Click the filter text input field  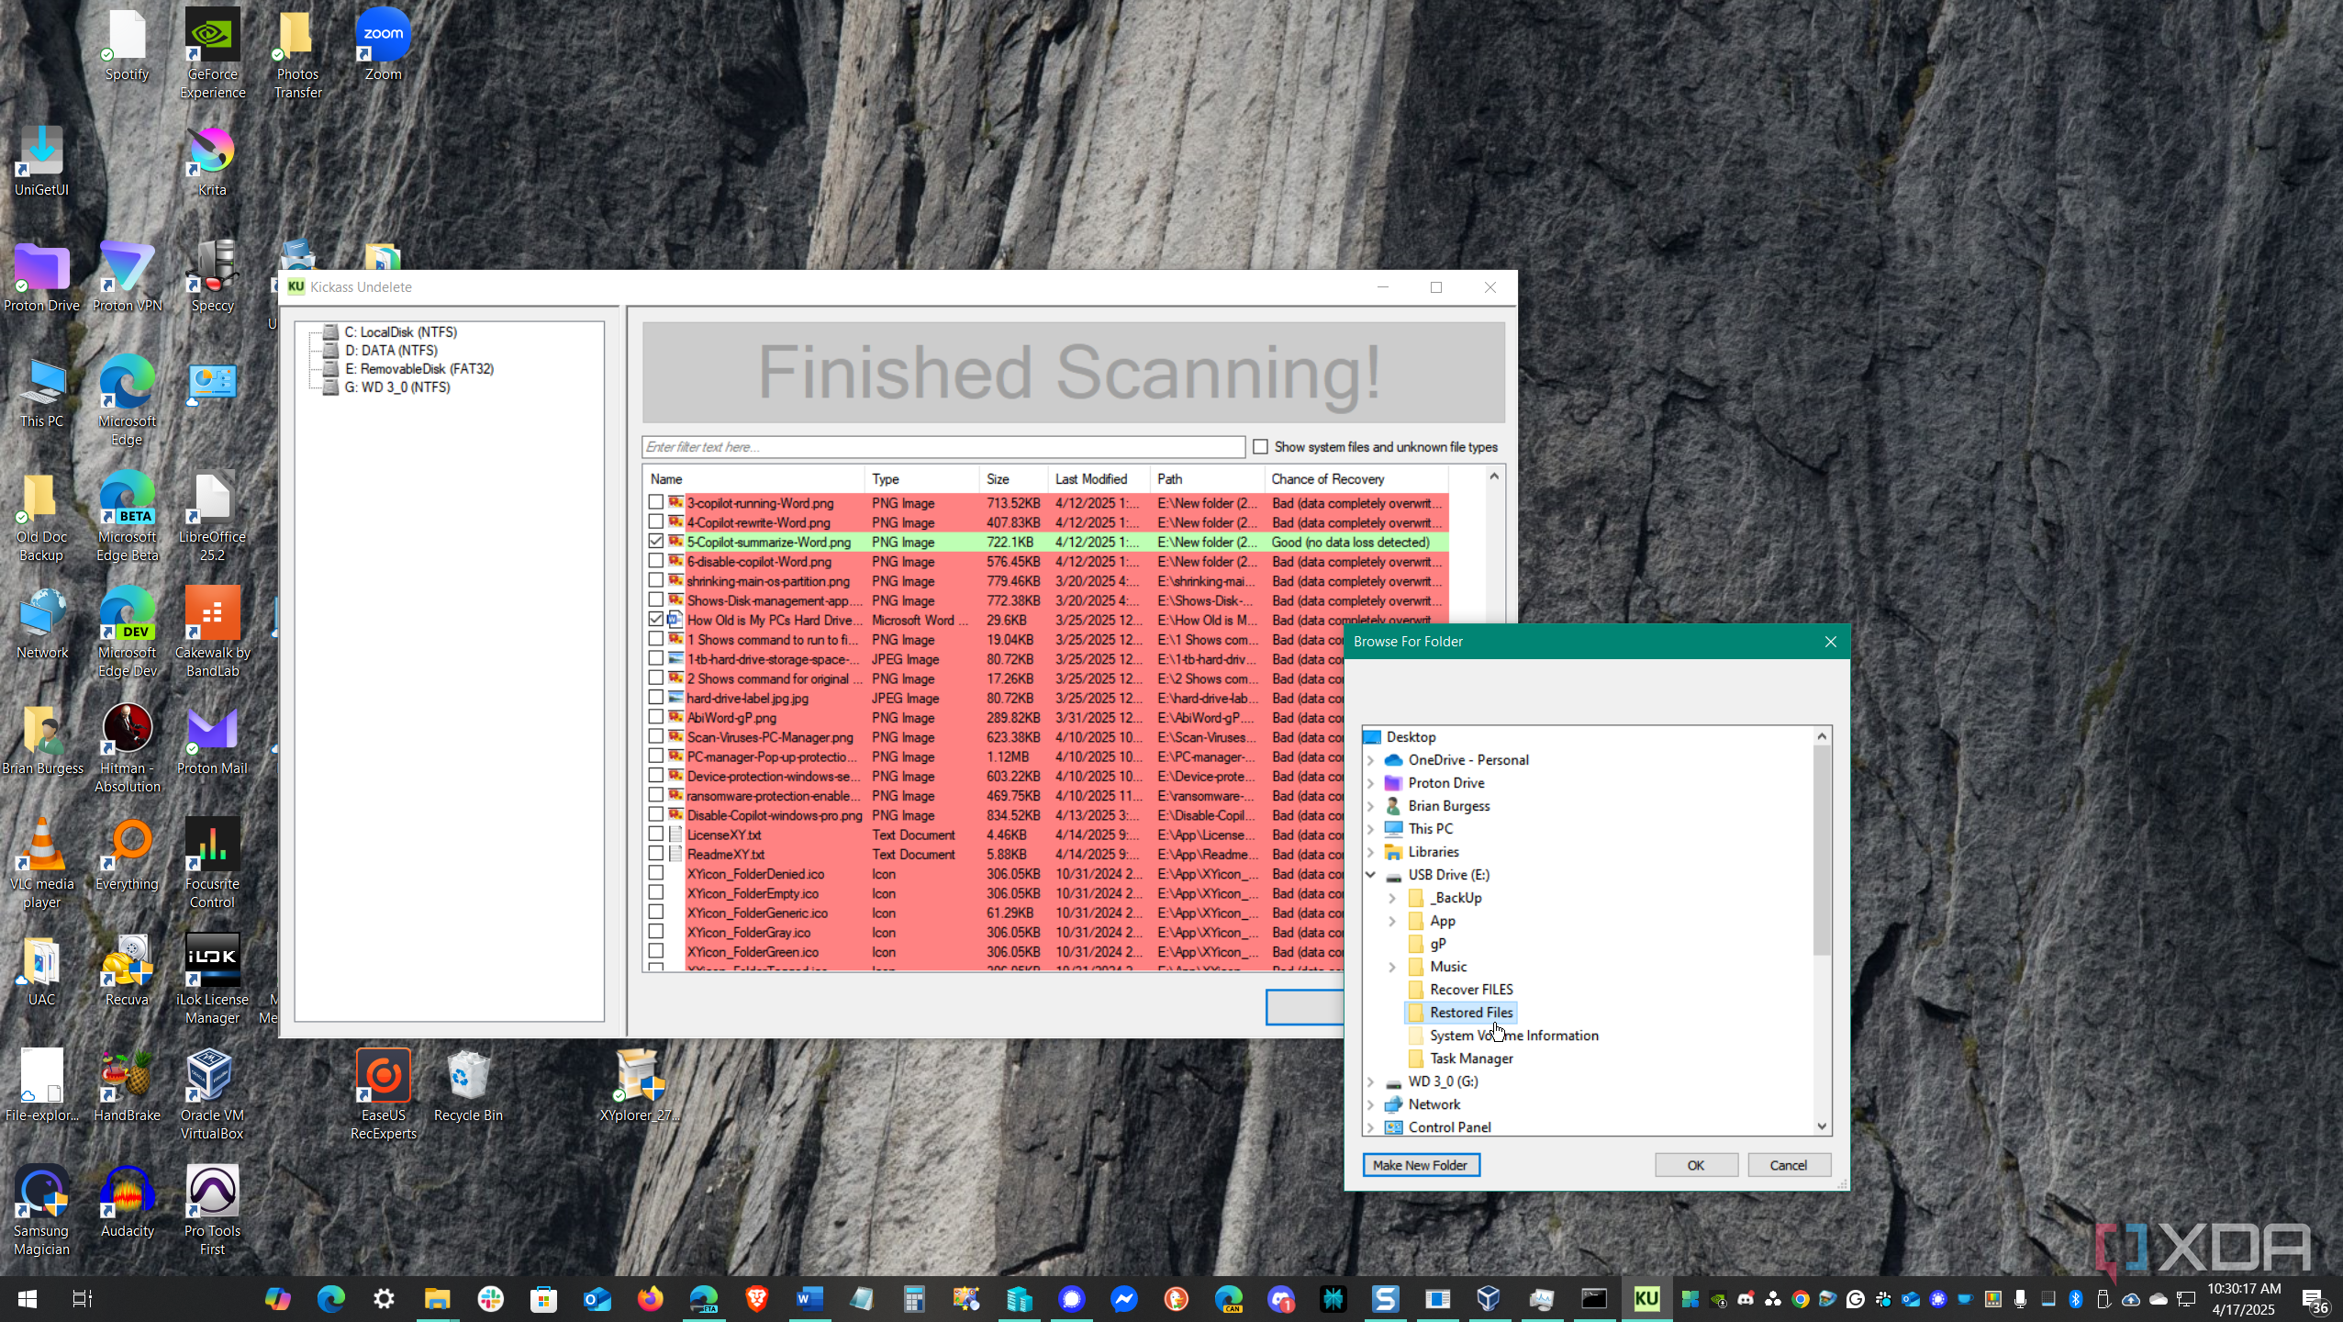coord(943,447)
